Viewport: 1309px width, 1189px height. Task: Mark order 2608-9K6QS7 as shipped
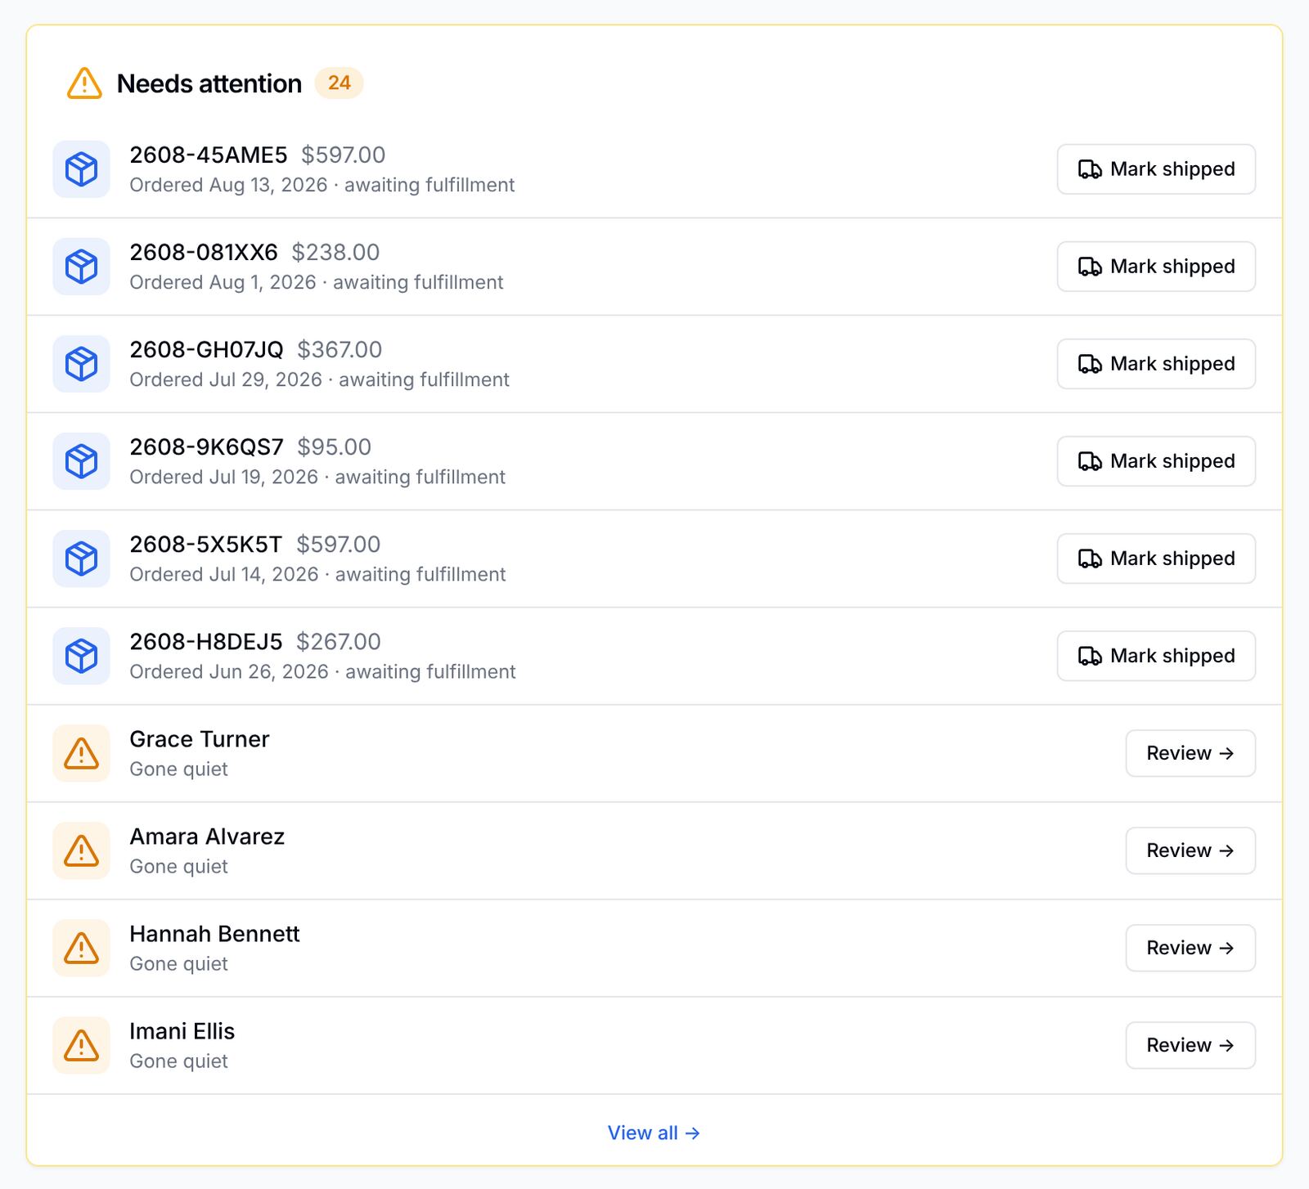(1156, 461)
